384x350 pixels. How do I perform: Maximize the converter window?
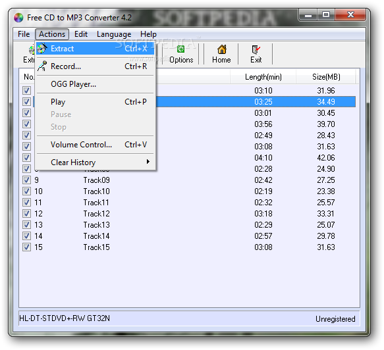click(x=326, y=14)
